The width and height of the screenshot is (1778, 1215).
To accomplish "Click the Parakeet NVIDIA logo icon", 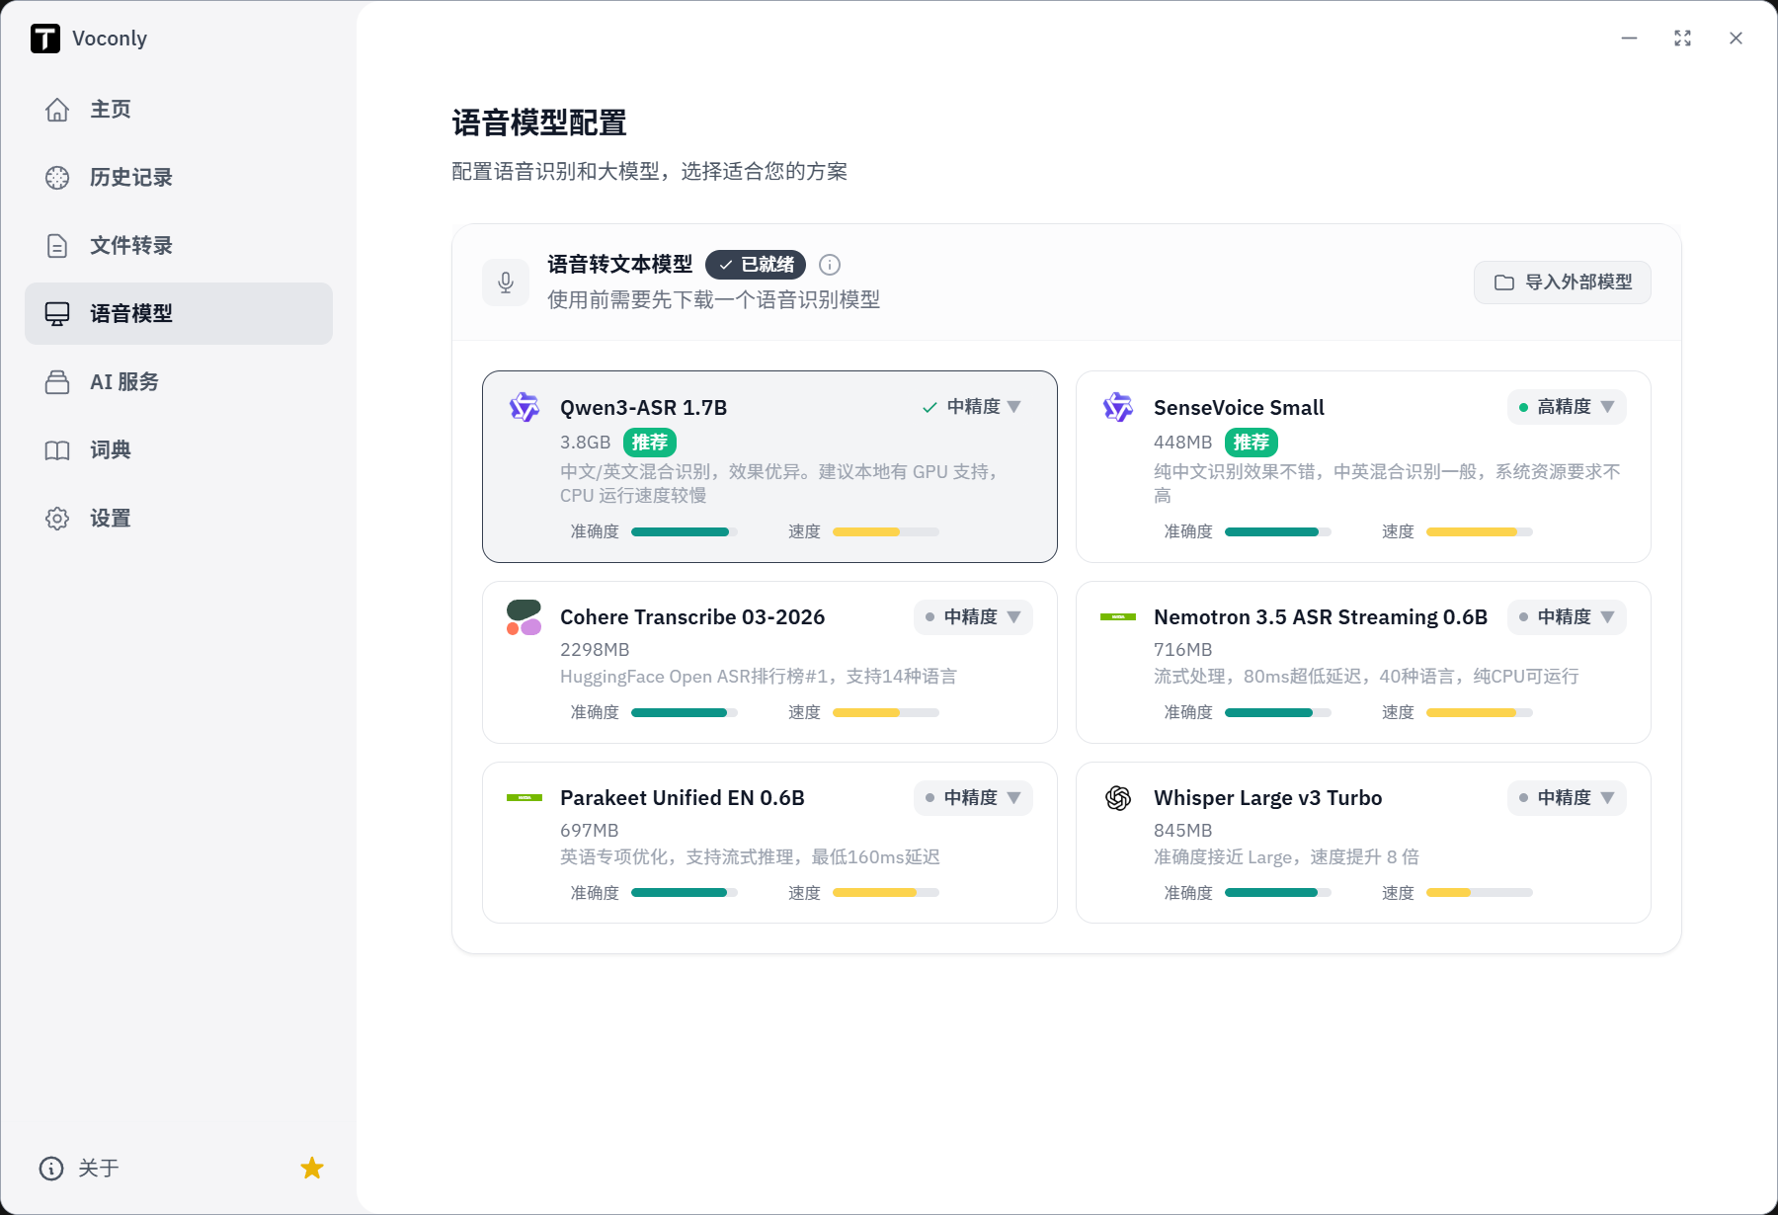I will coord(525,798).
